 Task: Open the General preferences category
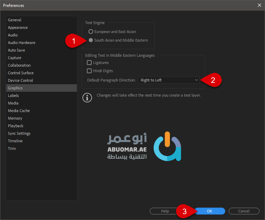point(15,20)
